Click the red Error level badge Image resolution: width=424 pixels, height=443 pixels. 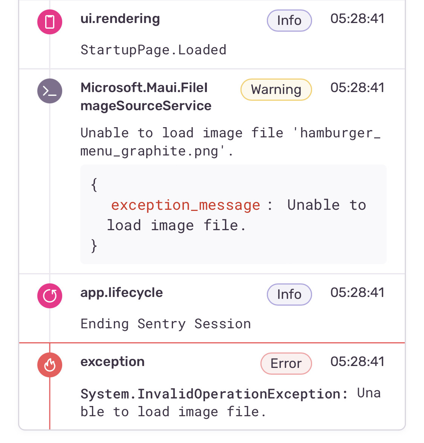286,363
